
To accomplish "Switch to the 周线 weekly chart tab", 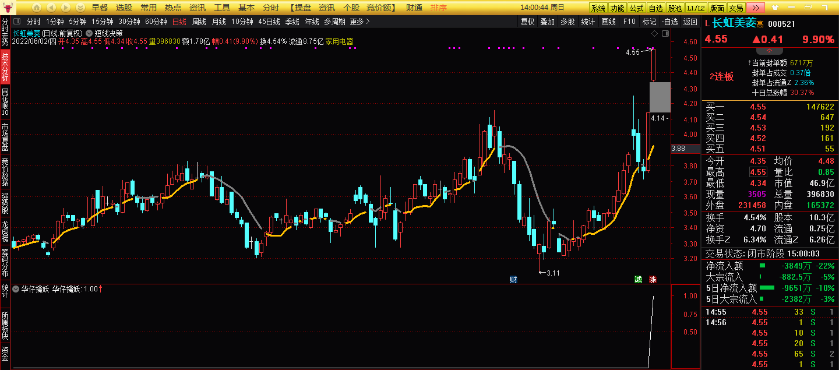I will coord(199,22).
